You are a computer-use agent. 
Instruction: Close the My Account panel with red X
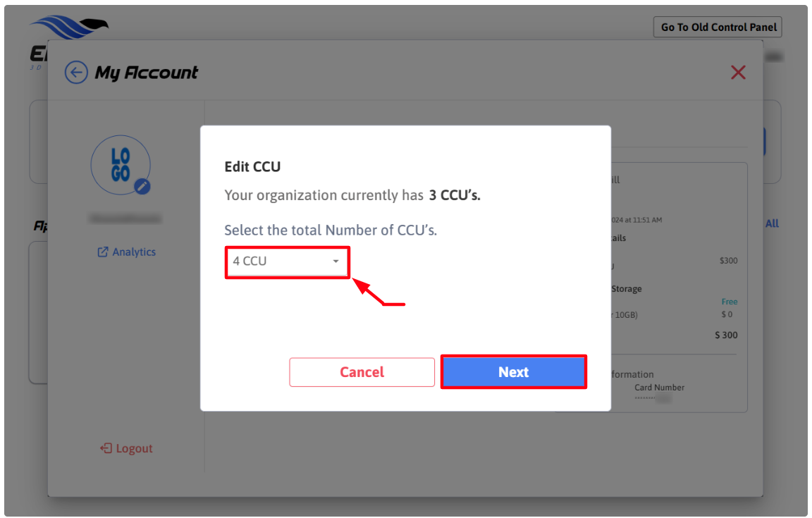tap(738, 72)
